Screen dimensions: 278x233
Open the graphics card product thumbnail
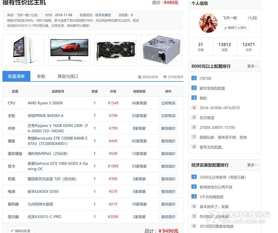(x=115, y=50)
